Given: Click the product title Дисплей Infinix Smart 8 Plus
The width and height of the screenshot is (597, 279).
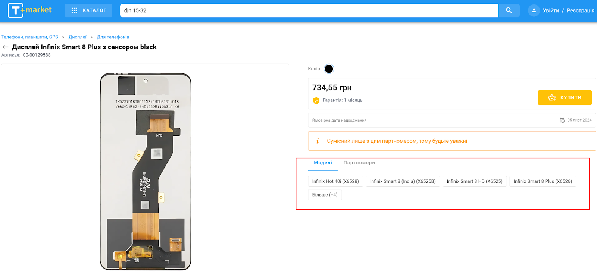Looking at the screenshot, I should click(x=84, y=47).
